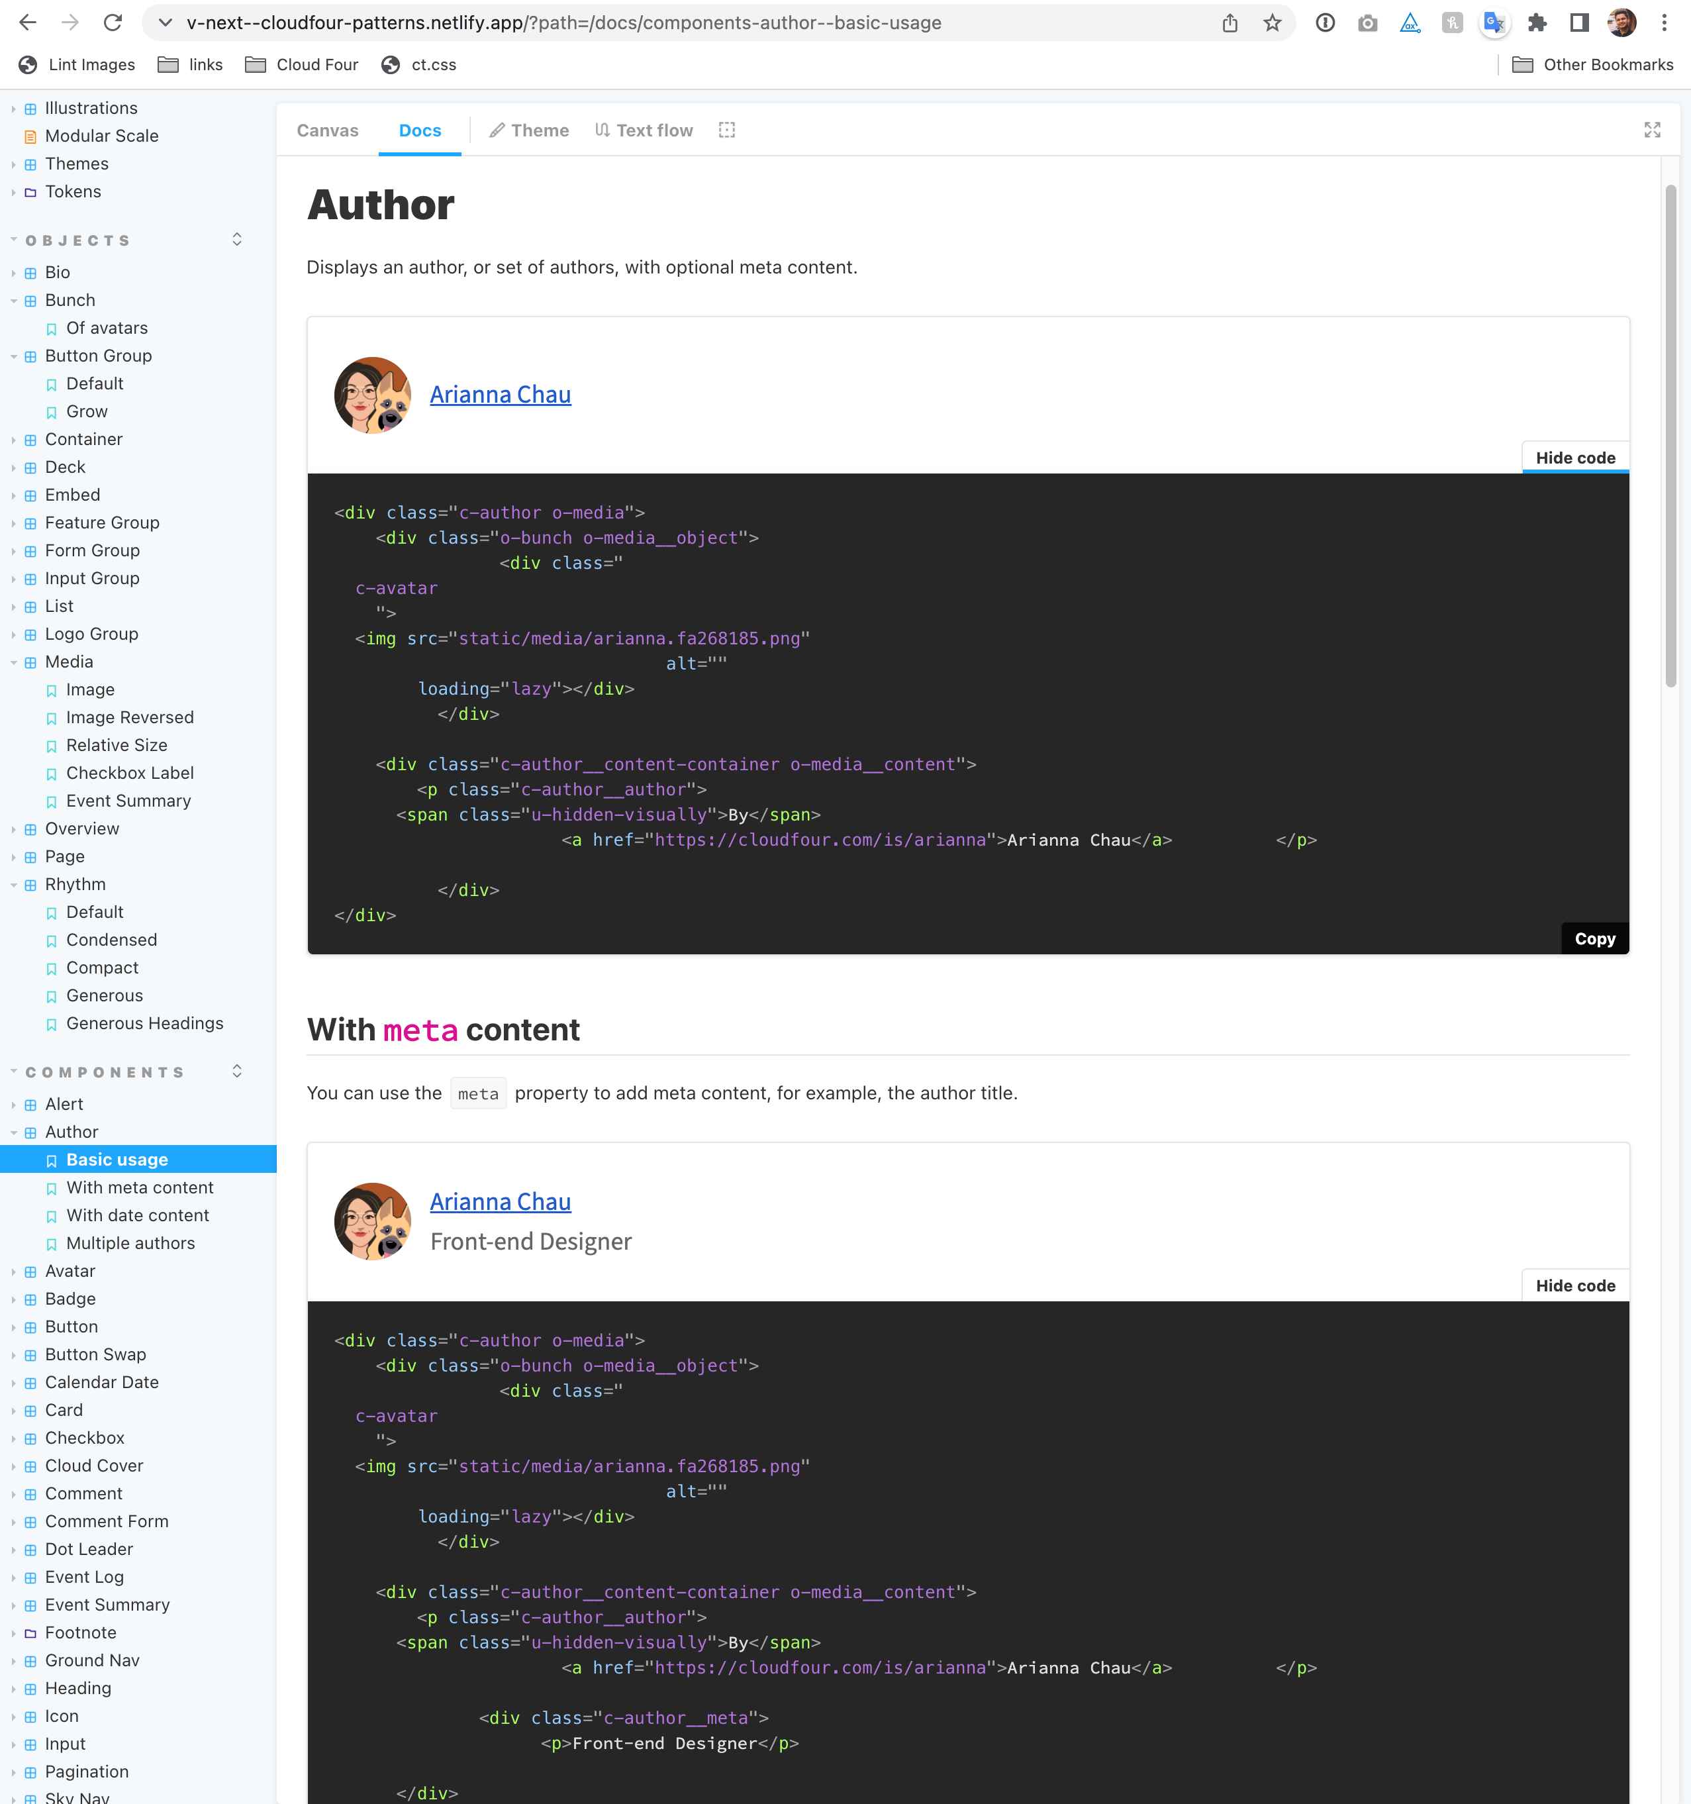
Task: Expand the Avatar component in the sidebar
Action: tap(70, 1270)
